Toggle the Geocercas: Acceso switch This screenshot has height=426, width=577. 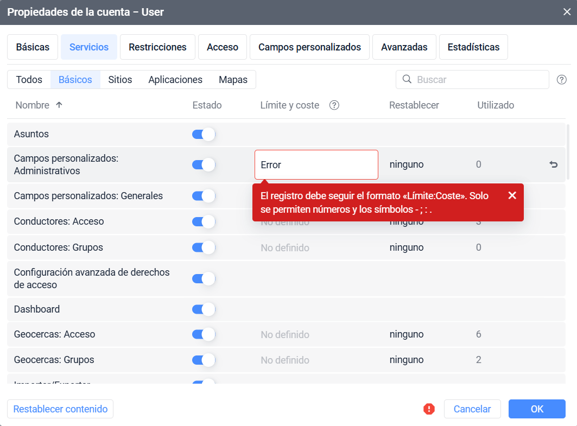(204, 334)
